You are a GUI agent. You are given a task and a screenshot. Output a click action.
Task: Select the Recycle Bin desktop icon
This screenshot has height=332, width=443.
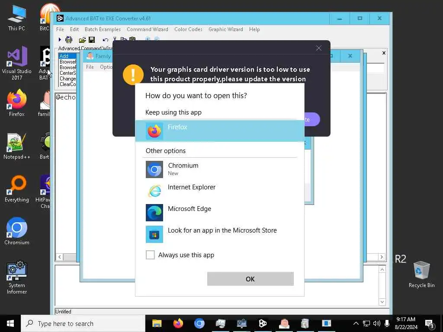(421, 275)
